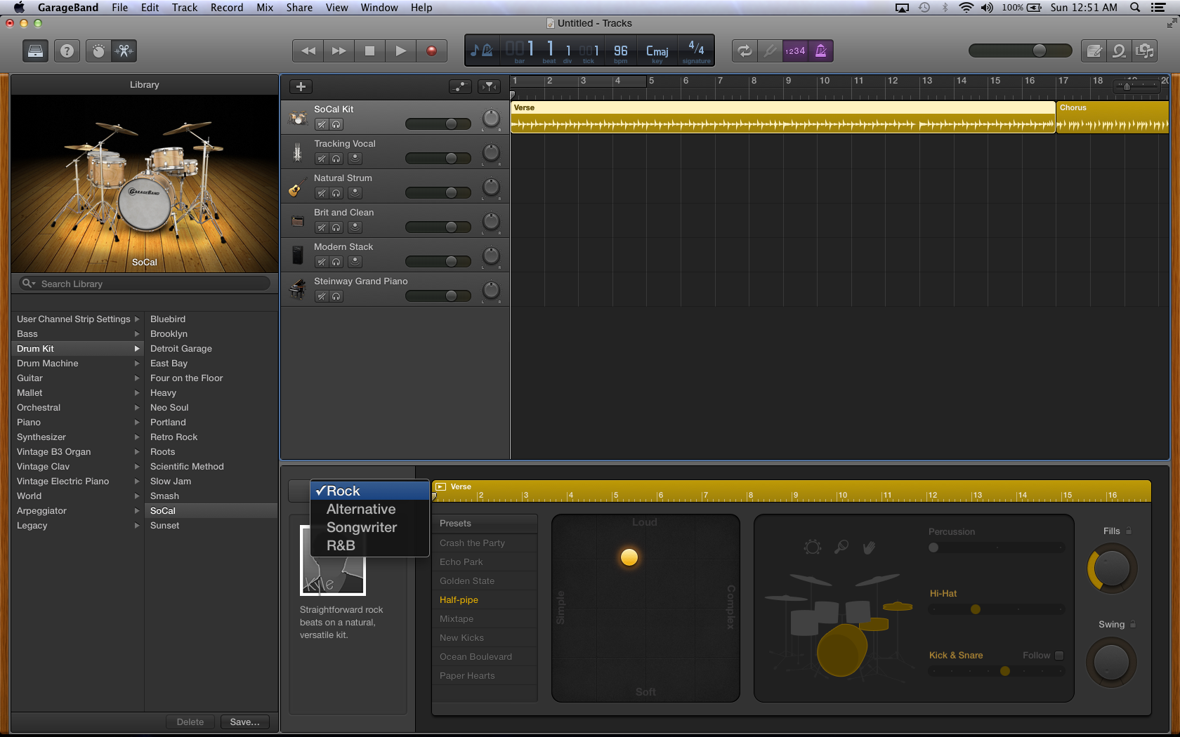
Task: Select the handclap percussion icon
Action: 869,547
